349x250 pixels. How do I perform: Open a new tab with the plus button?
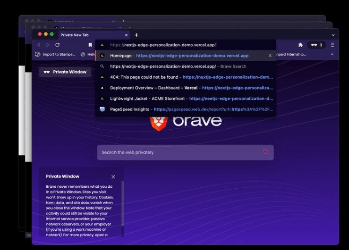click(x=136, y=35)
